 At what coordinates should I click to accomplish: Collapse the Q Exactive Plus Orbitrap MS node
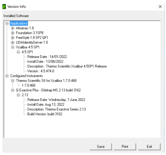click(12, 90)
